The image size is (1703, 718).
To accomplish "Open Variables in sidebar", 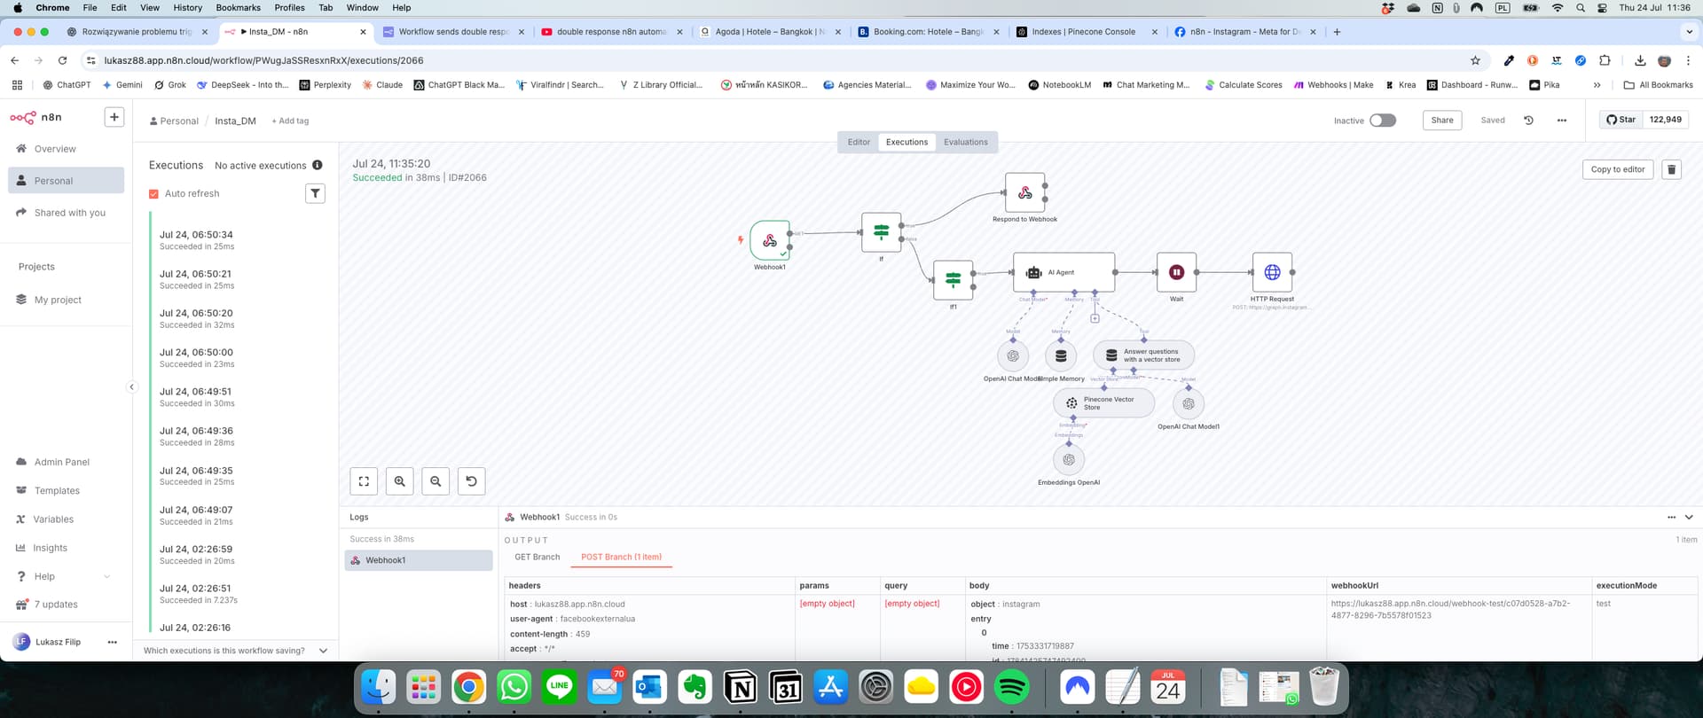I will click(66, 519).
